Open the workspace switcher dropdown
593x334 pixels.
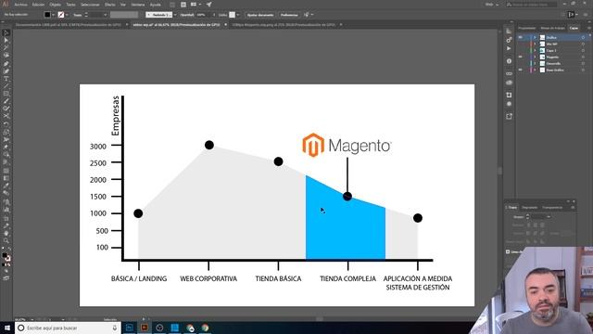coord(492,5)
